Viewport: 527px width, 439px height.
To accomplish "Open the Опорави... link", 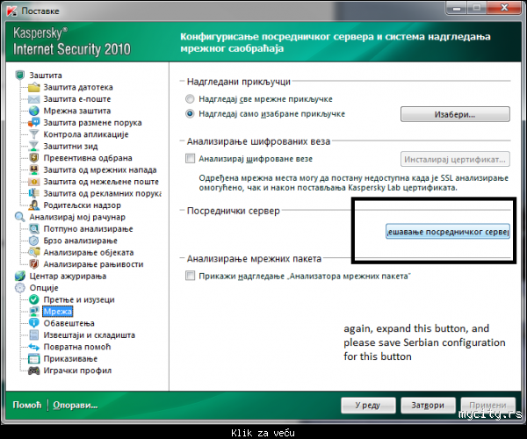I will coord(76,405).
